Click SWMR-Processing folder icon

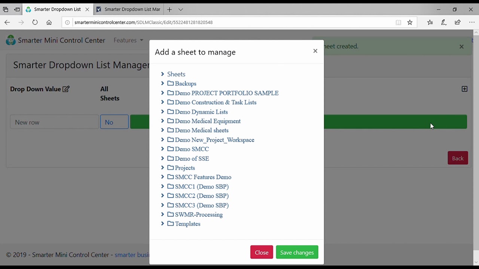click(x=171, y=214)
